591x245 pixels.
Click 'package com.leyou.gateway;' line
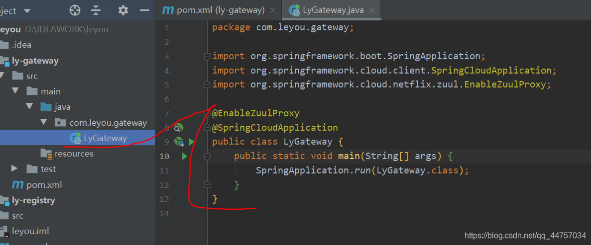coord(283,28)
